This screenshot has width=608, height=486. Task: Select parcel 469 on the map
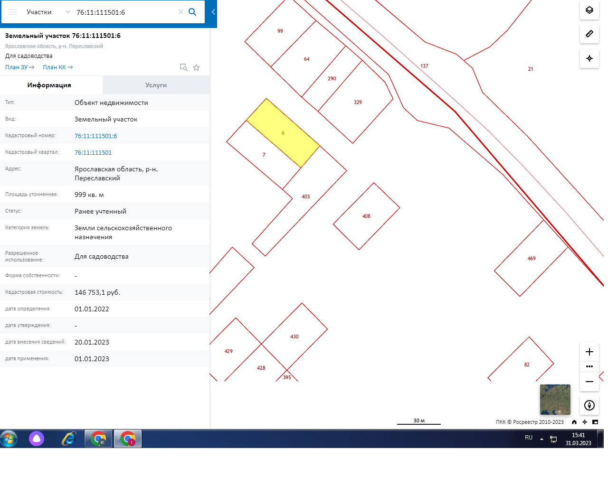532,258
